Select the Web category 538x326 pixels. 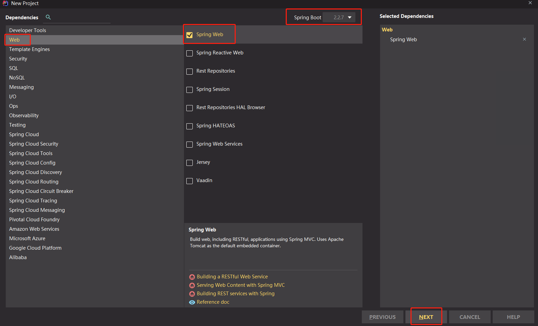tap(95, 40)
